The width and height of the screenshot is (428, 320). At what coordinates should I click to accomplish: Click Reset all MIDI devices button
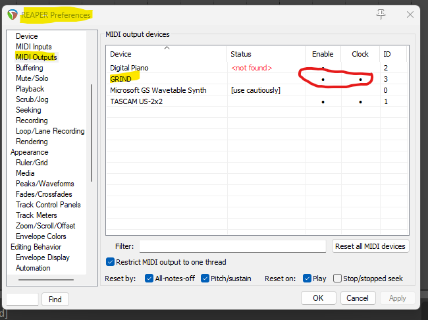(x=370, y=246)
